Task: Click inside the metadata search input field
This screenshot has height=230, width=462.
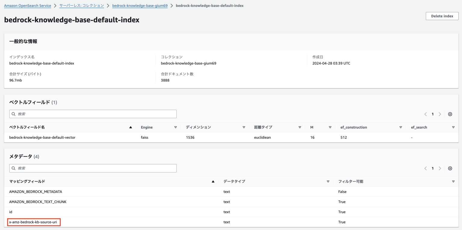Action: (x=90, y=168)
